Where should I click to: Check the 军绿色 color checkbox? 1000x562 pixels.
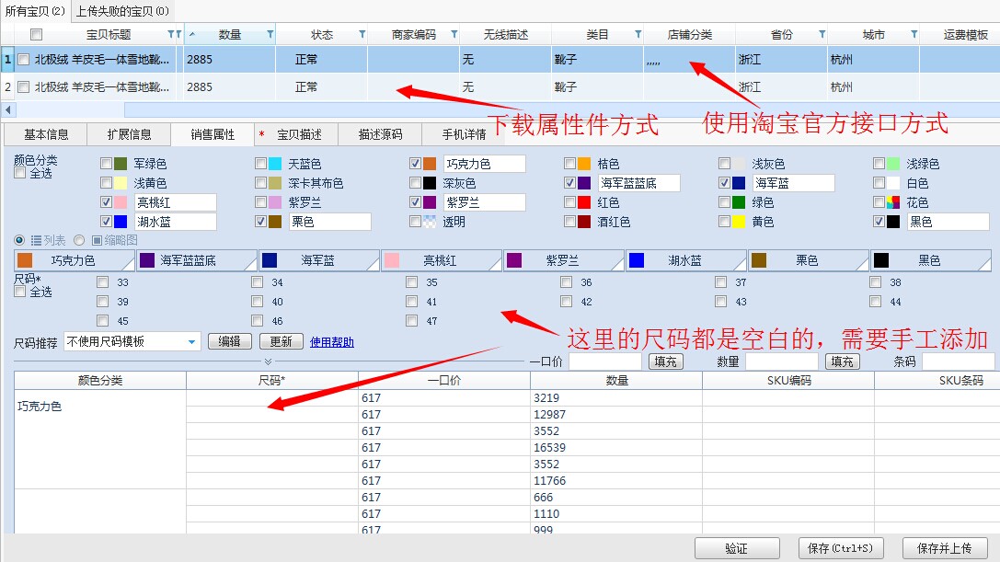tap(106, 164)
